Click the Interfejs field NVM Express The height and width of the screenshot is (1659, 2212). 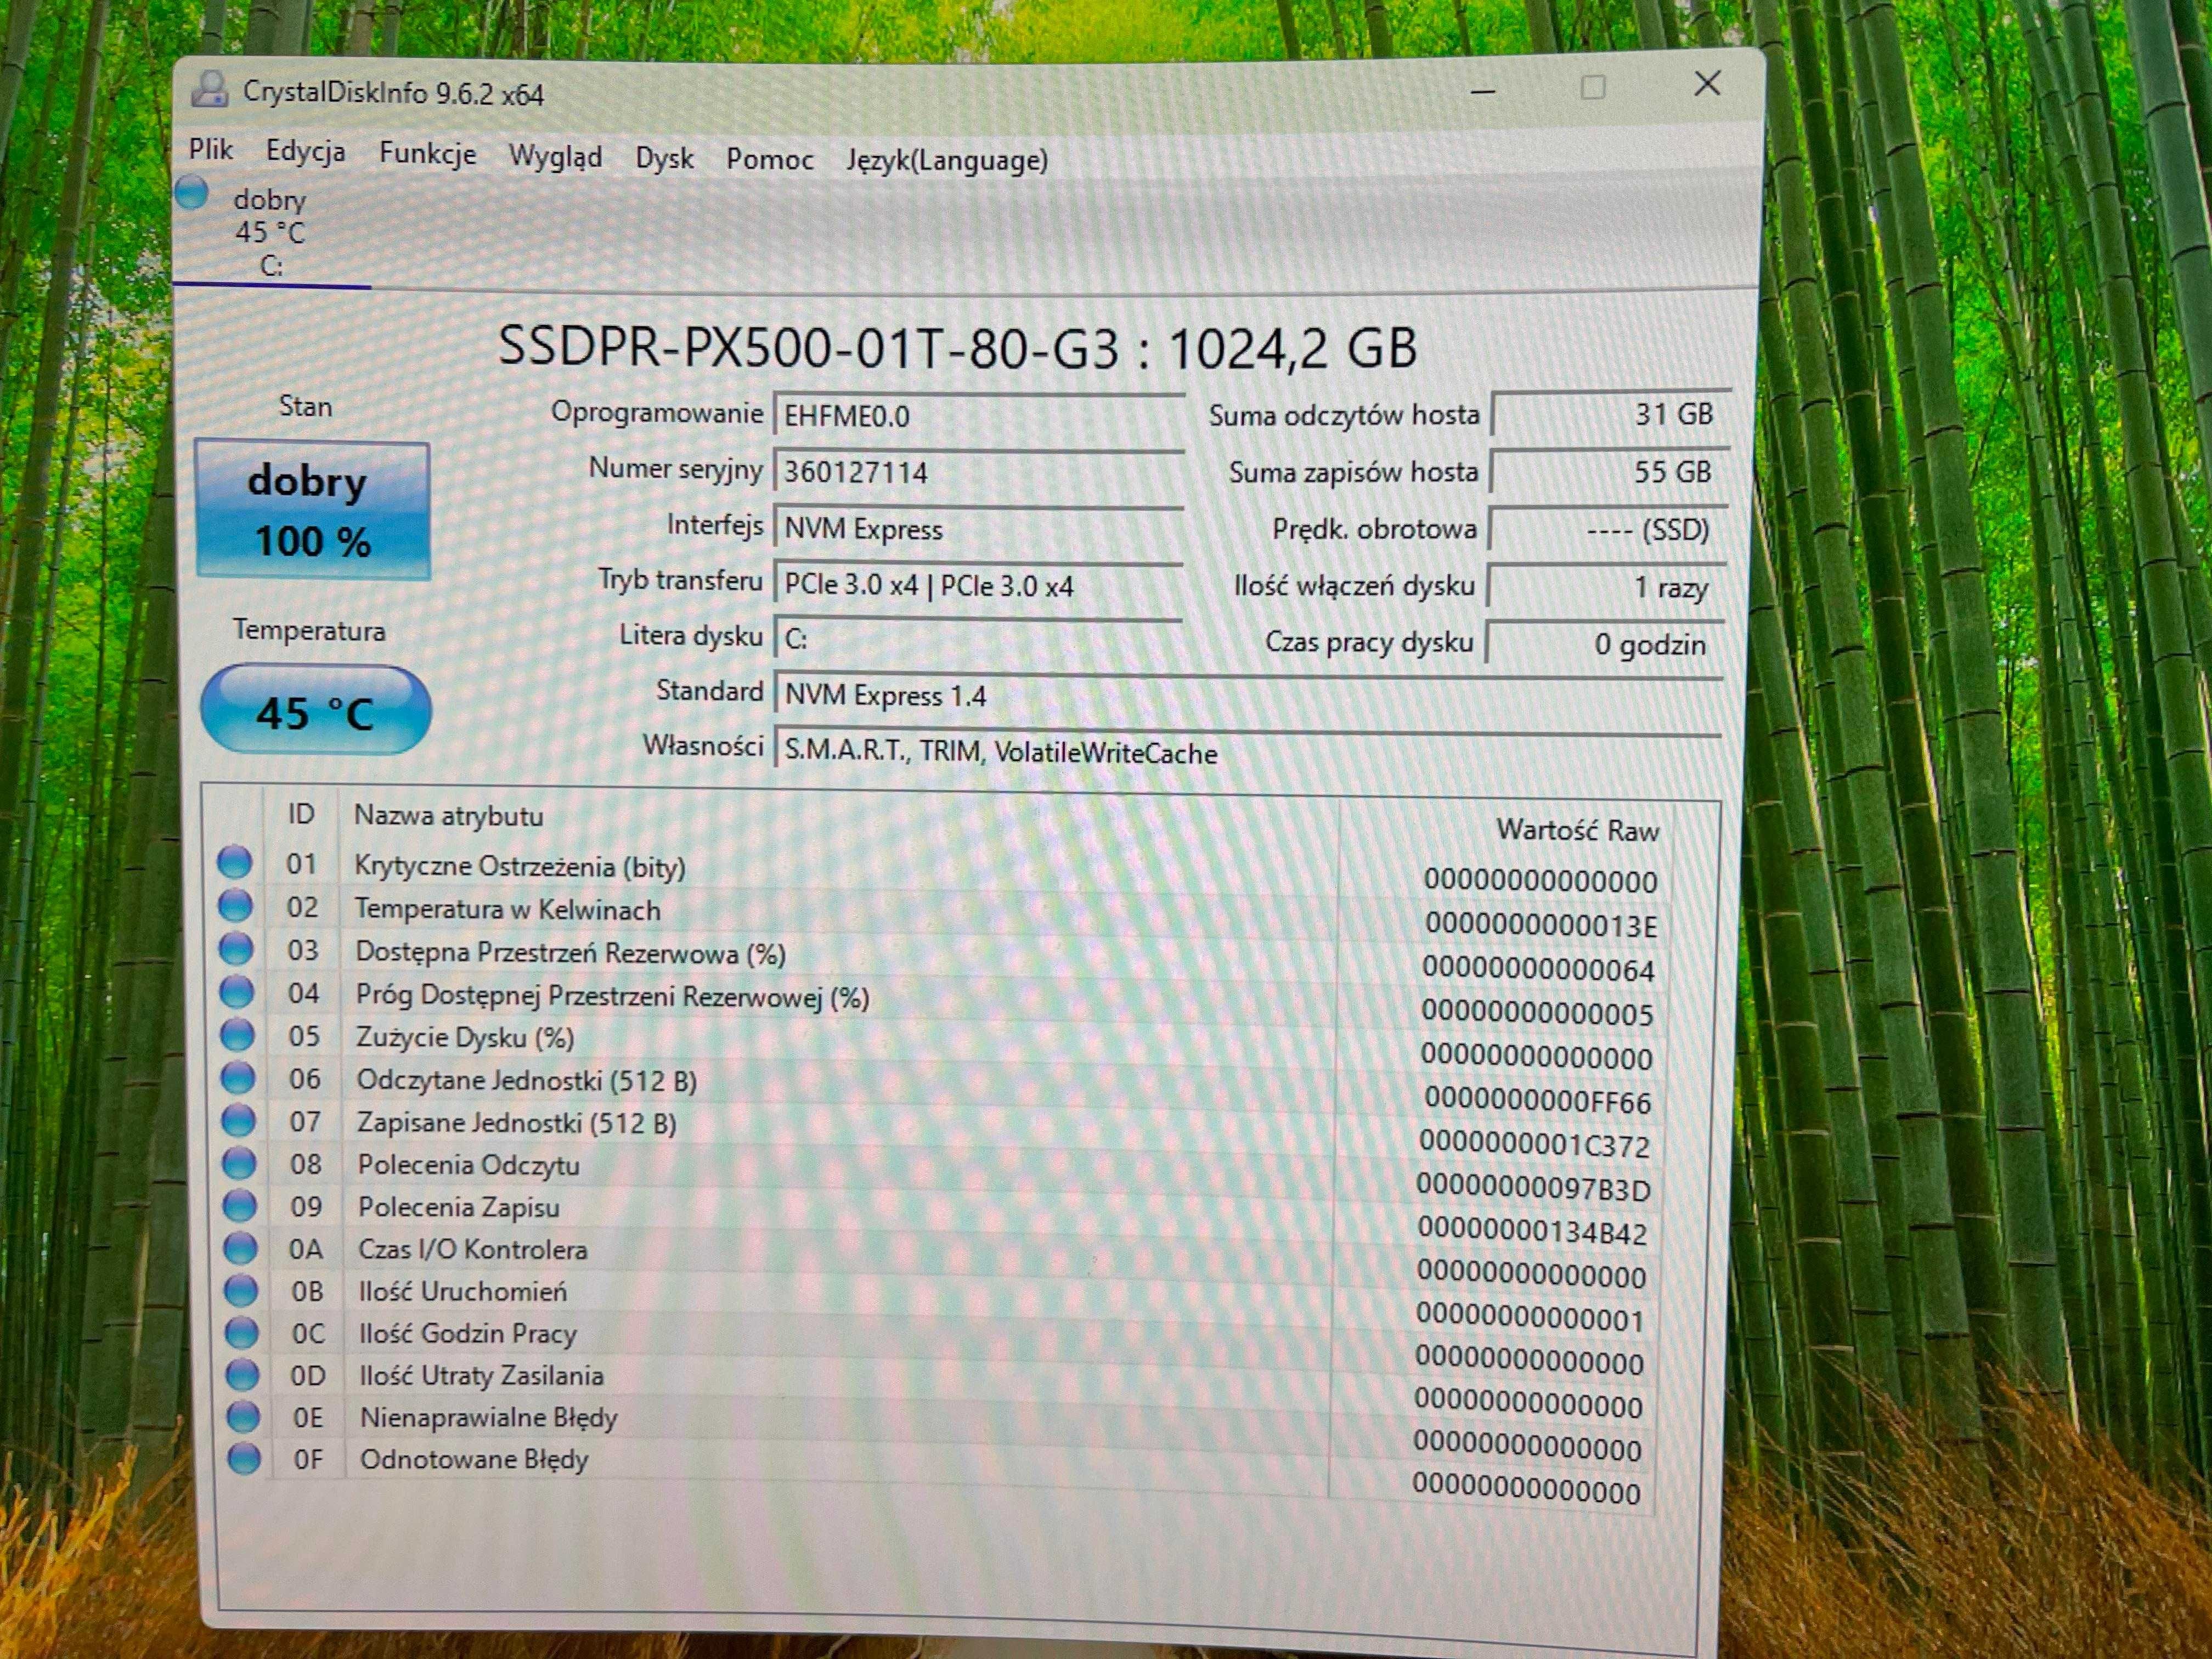[x=979, y=529]
